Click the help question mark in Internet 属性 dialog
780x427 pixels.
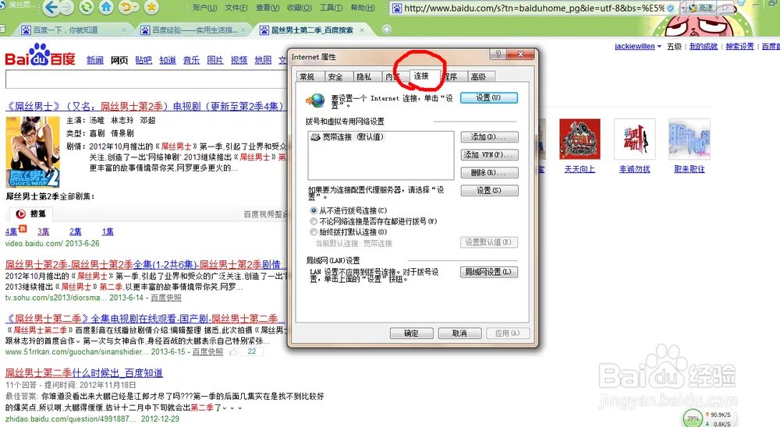(x=498, y=55)
